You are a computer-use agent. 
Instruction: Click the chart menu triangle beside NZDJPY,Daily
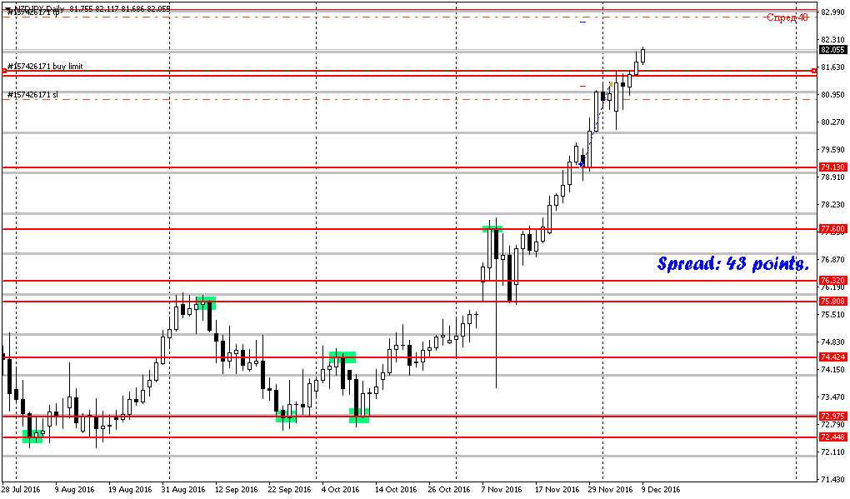tap(8, 9)
